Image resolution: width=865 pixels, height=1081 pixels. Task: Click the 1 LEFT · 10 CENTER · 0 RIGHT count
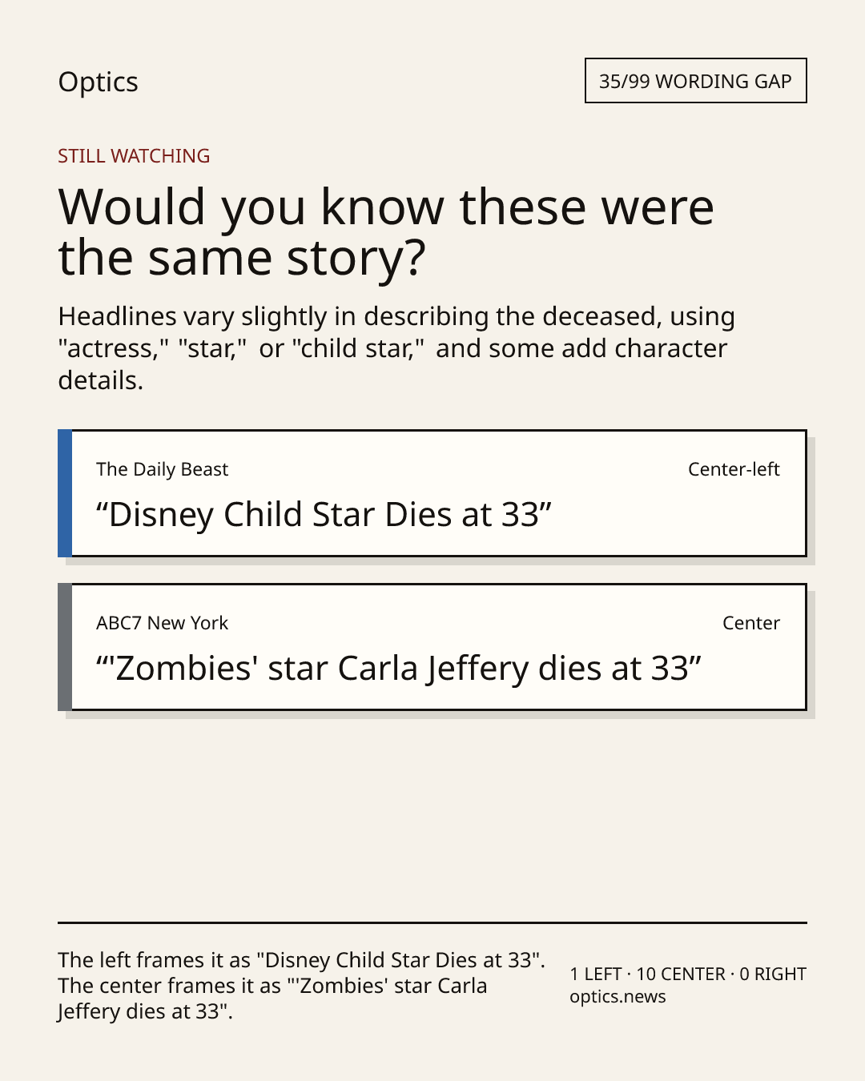coord(688,974)
